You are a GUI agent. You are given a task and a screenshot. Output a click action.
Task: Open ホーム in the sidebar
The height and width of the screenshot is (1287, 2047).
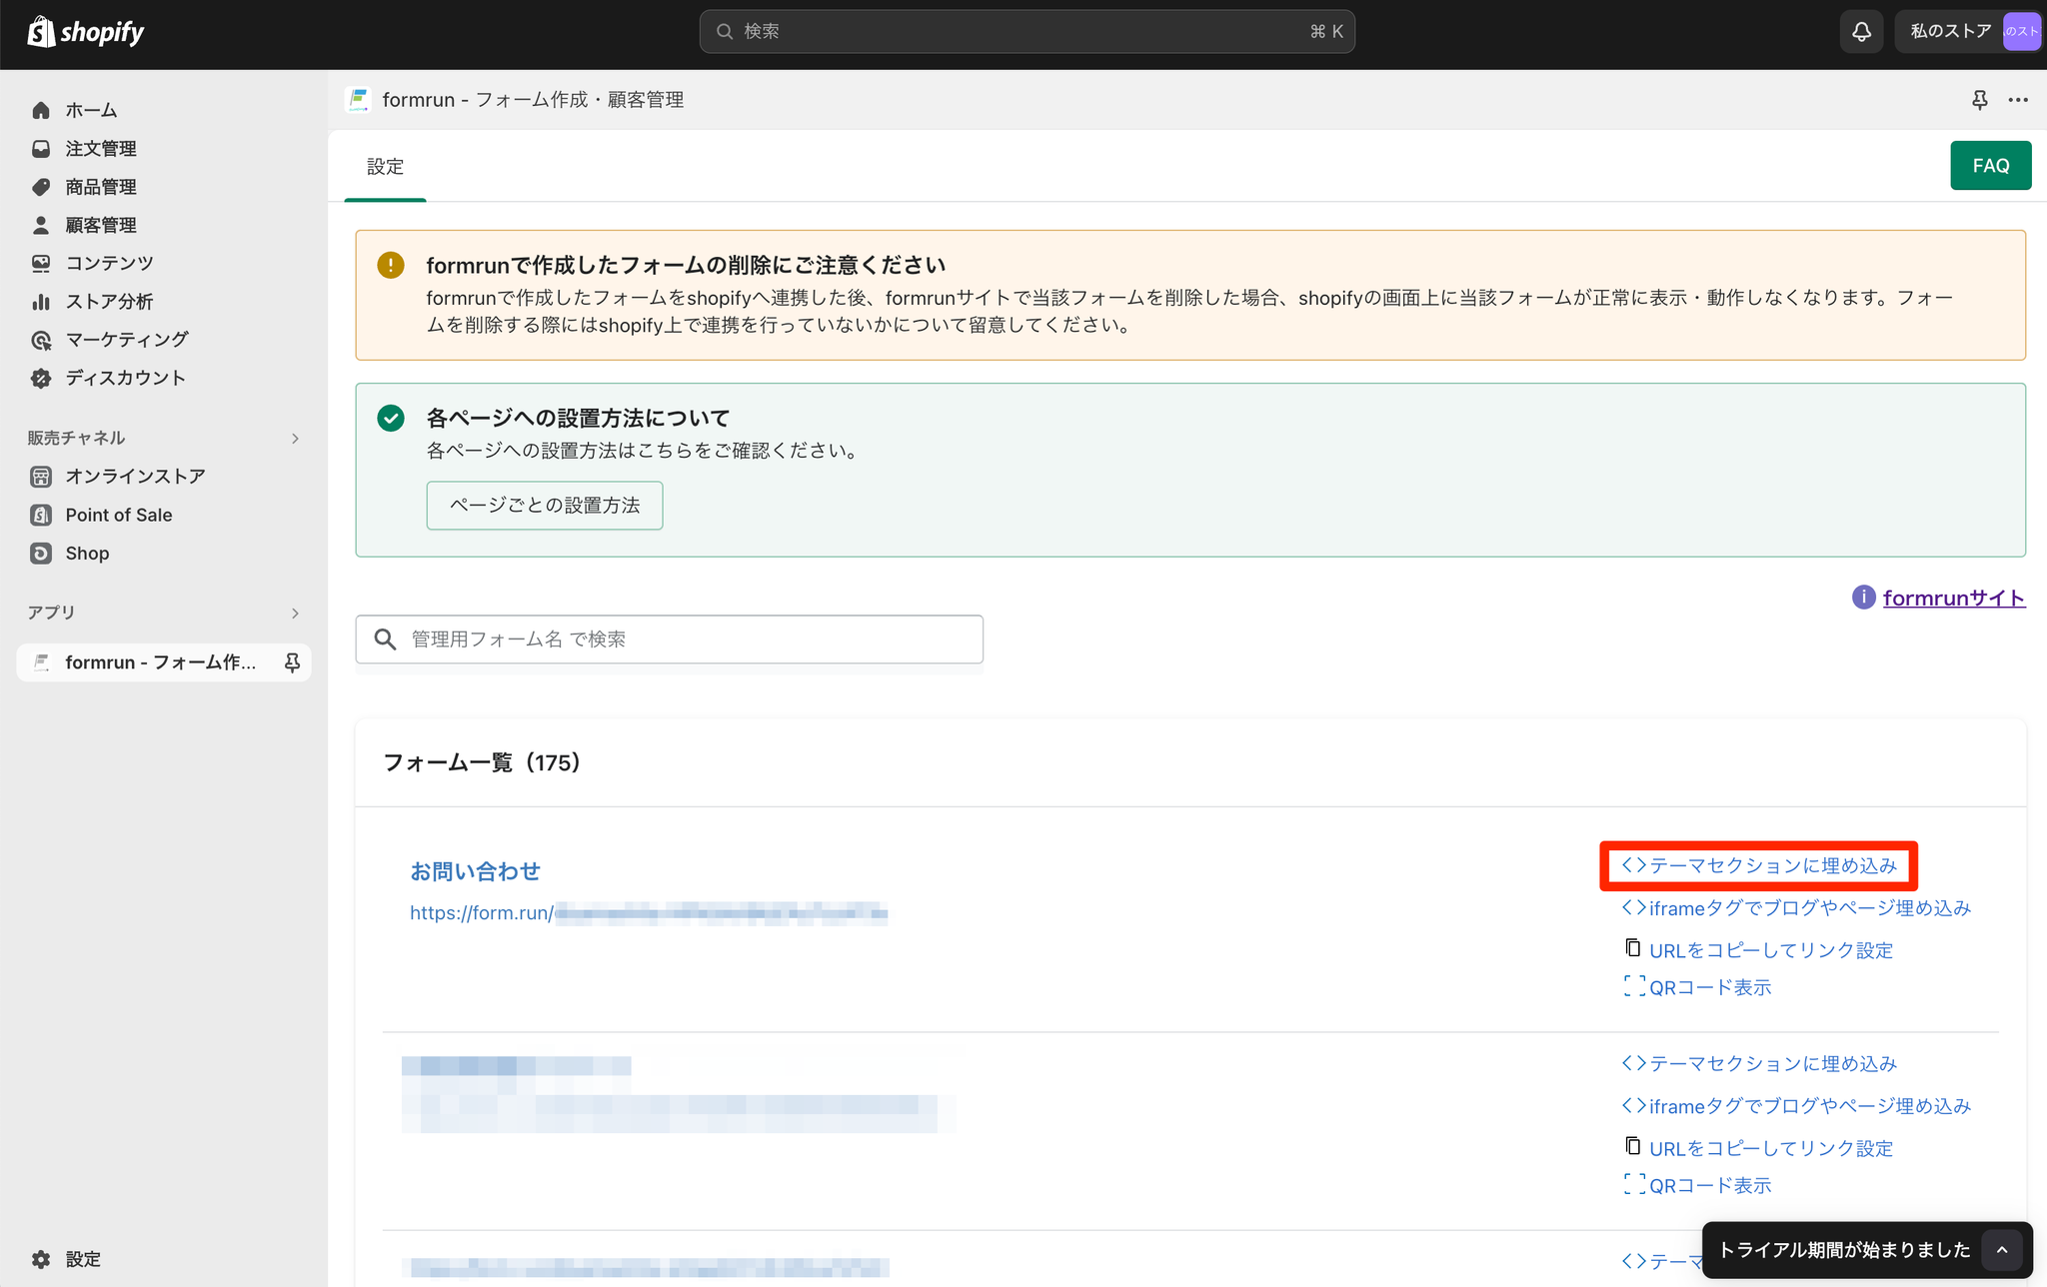point(91,110)
